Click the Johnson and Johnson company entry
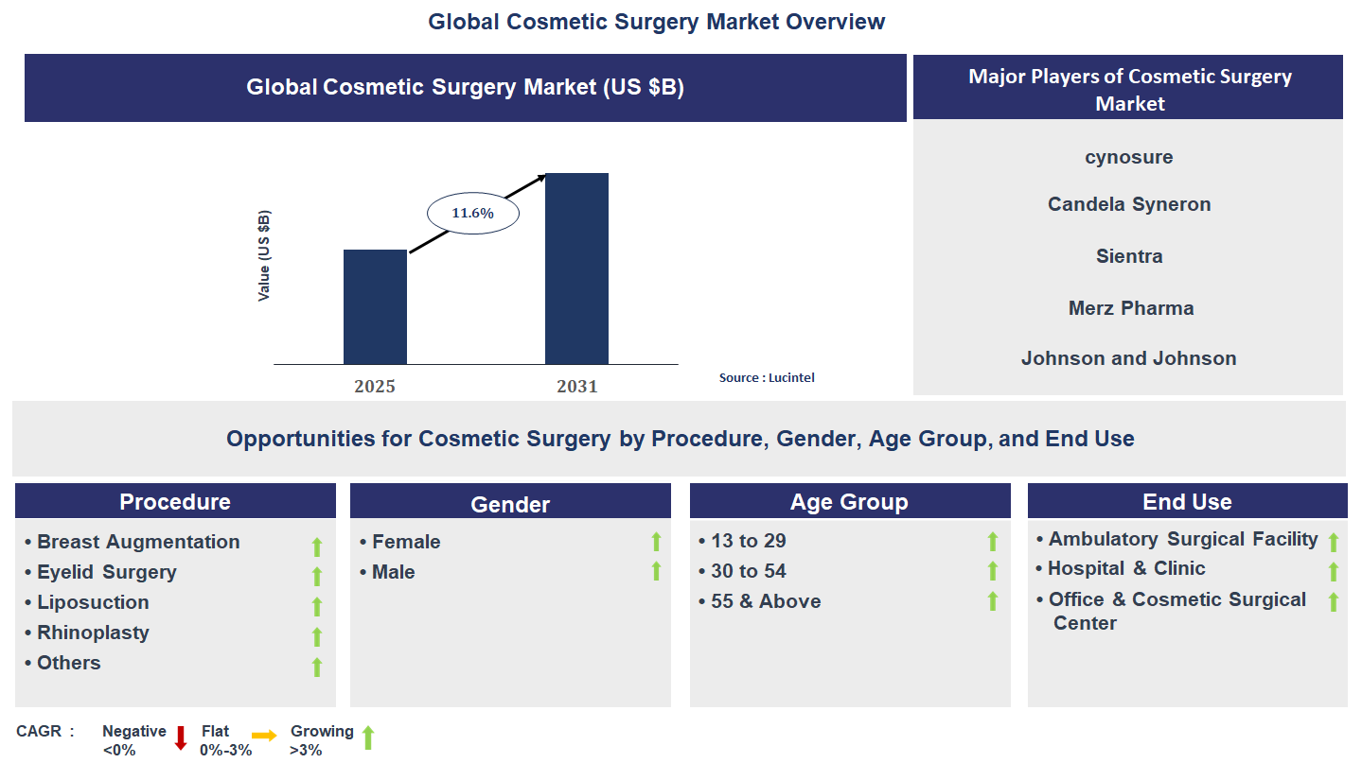The image size is (1362, 763). tap(1128, 357)
